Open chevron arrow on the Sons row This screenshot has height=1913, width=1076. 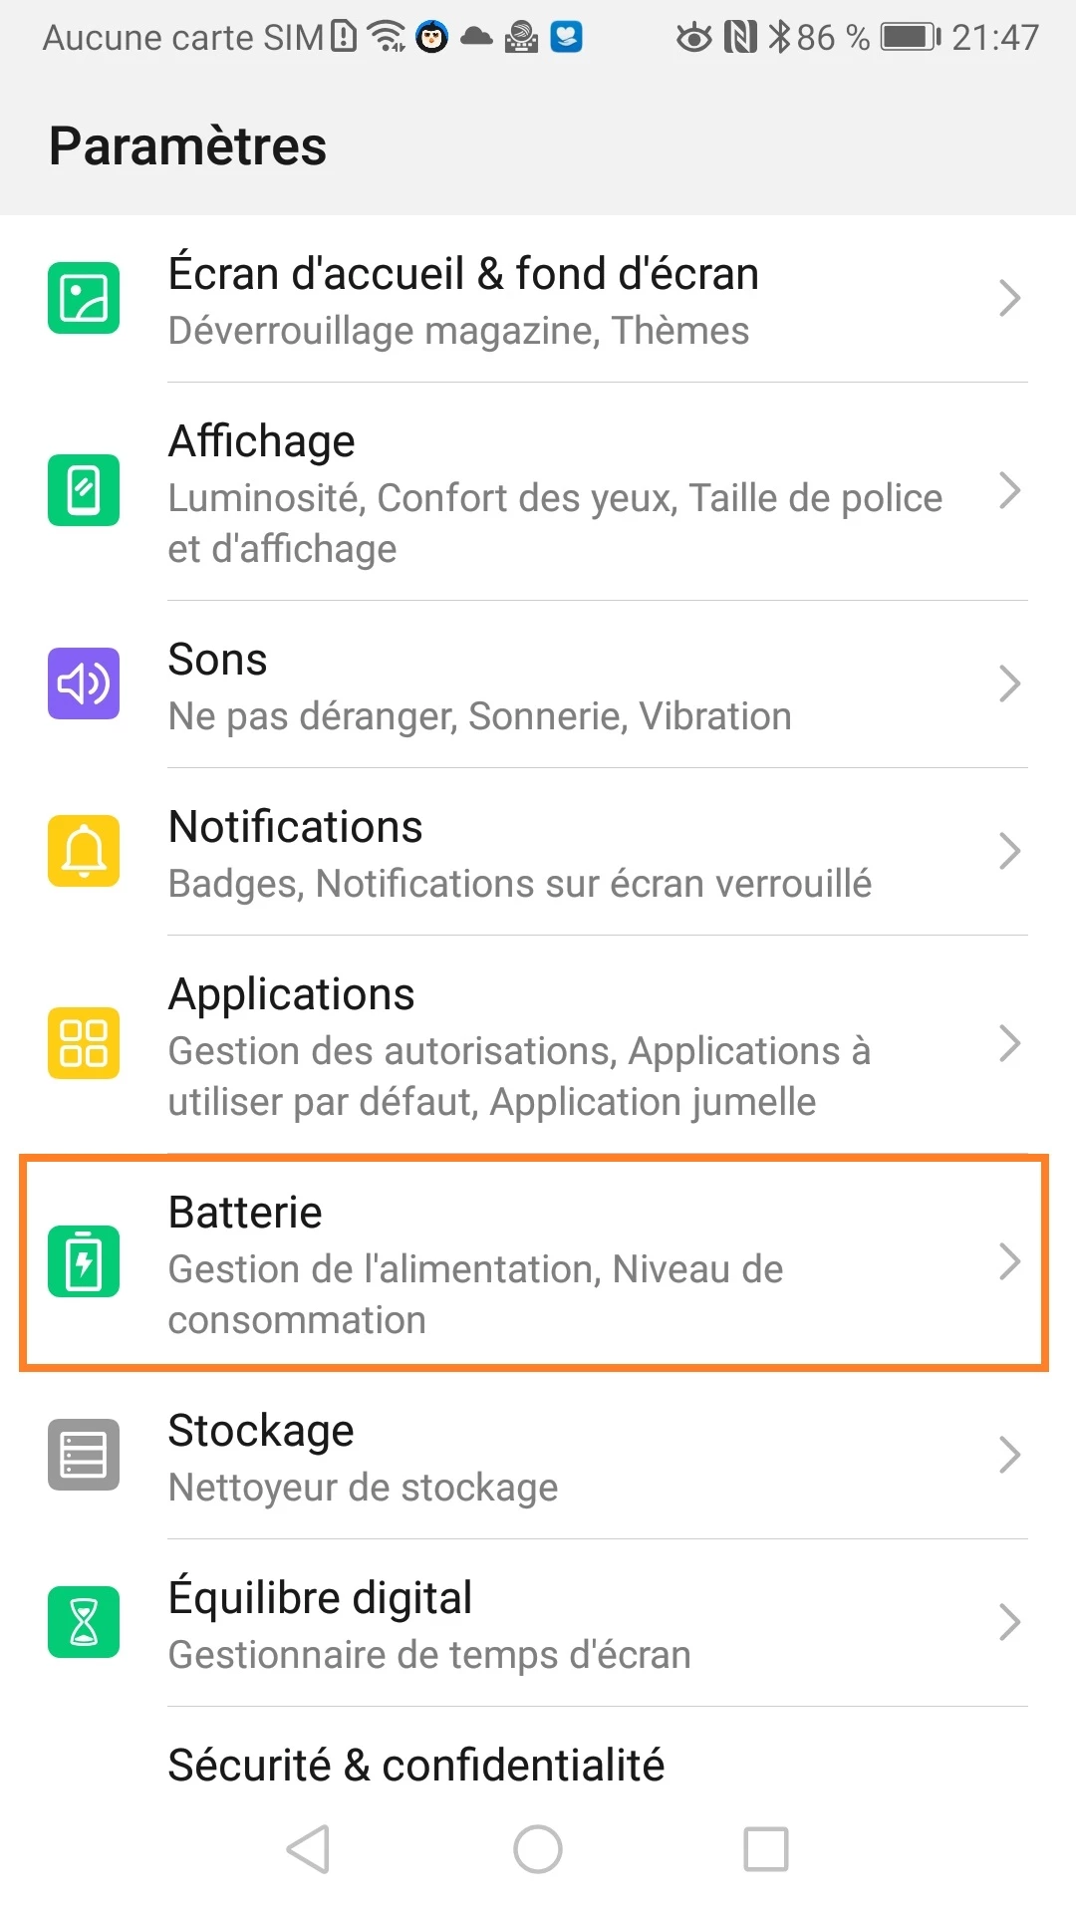1009,683
